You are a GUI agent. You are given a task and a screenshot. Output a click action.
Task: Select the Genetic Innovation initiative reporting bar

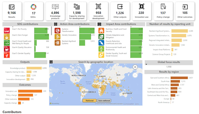[x=175, y=45]
